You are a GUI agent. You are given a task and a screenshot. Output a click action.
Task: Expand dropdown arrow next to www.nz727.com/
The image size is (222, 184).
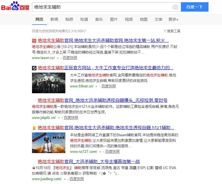coord(100,152)
